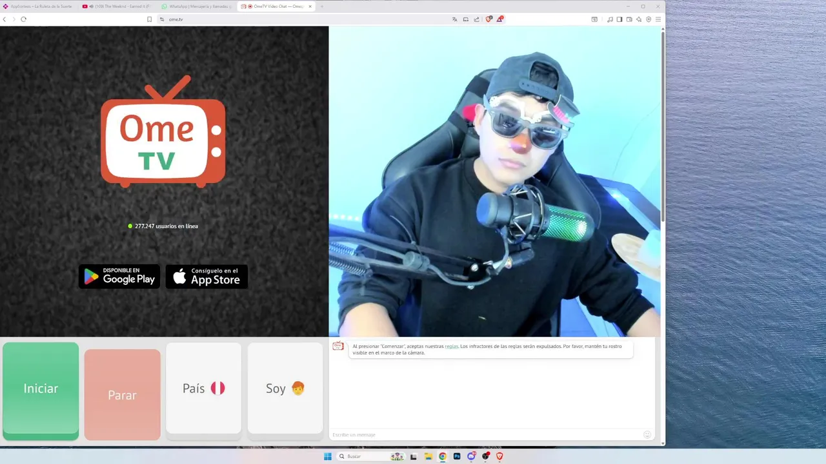Reload the current page
826x464 pixels.
point(23,19)
